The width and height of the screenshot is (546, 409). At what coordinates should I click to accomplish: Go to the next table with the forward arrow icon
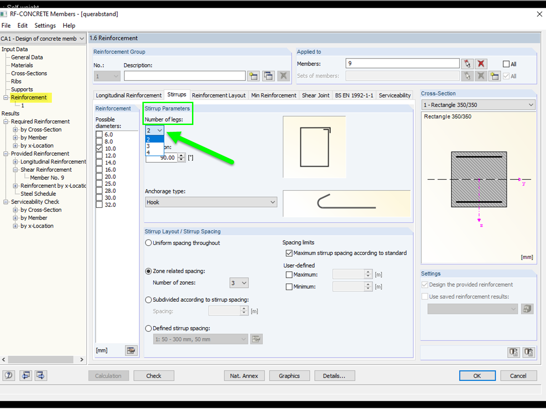(x=41, y=375)
